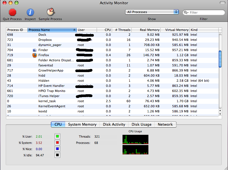Click the blue process list scrollbar thumb

(220, 59)
